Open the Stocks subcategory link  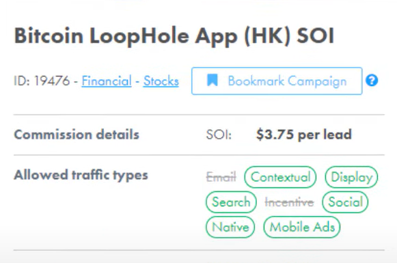pyautogui.click(x=161, y=81)
